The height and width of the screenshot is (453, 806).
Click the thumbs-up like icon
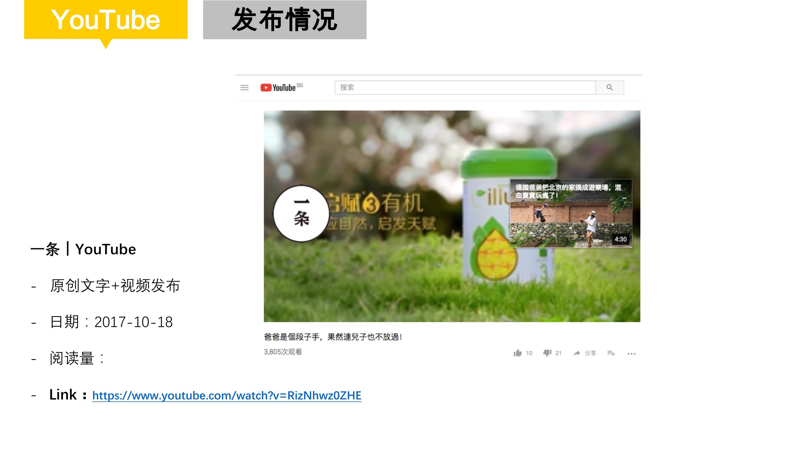[517, 353]
